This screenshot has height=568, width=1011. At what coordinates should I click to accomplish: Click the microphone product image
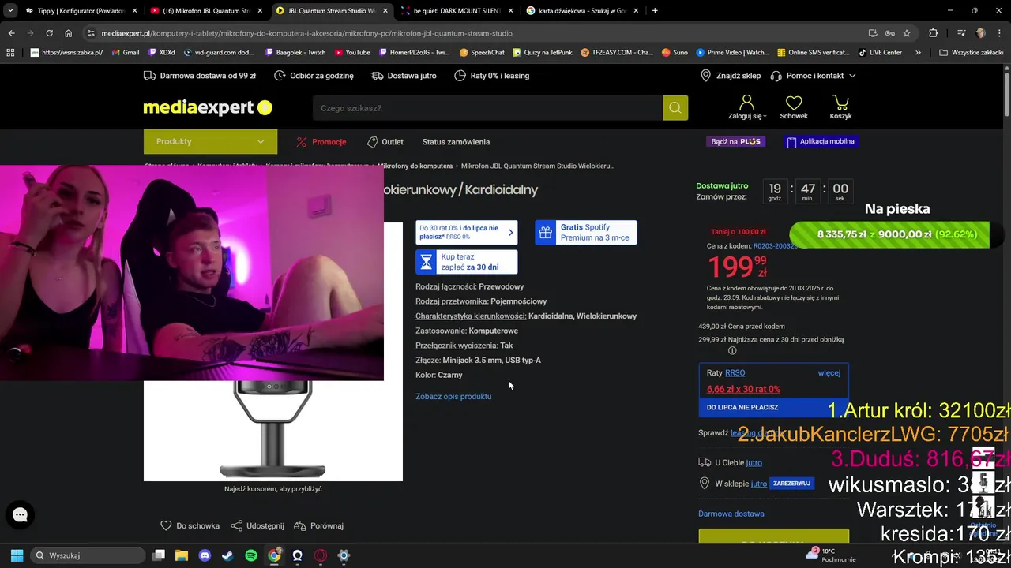click(273, 430)
